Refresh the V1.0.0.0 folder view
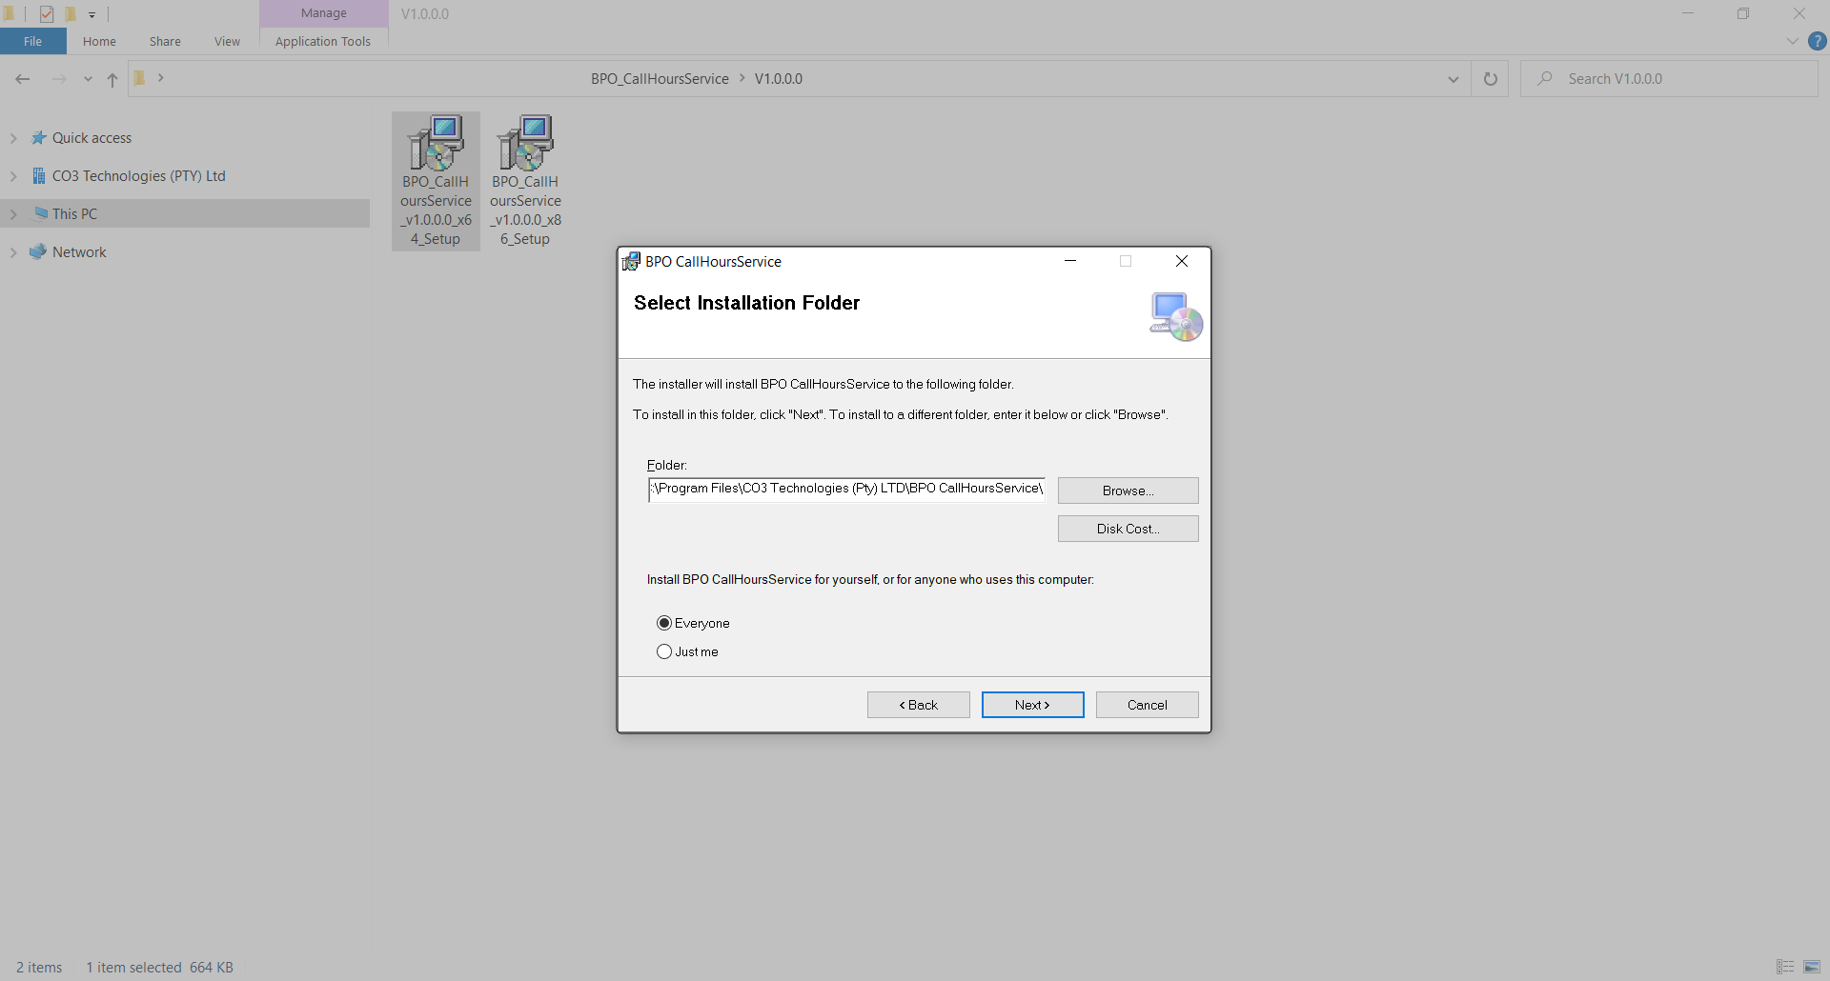1830x981 pixels. (1491, 79)
